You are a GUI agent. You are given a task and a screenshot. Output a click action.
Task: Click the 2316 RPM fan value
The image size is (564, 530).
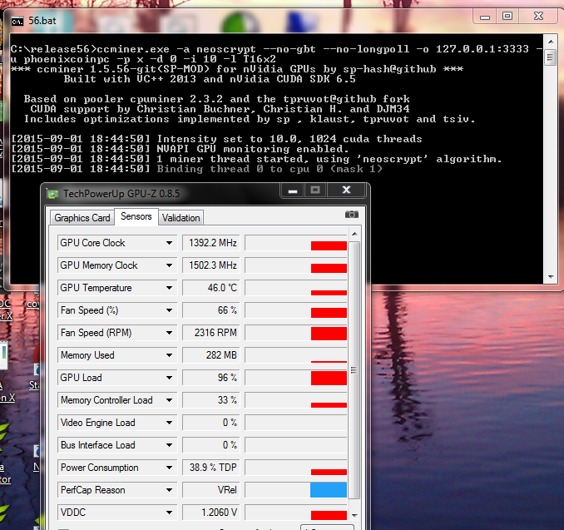[x=211, y=333]
